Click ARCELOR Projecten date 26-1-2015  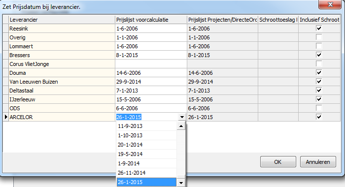click(x=222, y=117)
